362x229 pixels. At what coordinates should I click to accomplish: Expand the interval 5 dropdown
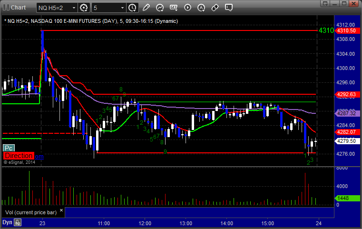click(122, 8)
